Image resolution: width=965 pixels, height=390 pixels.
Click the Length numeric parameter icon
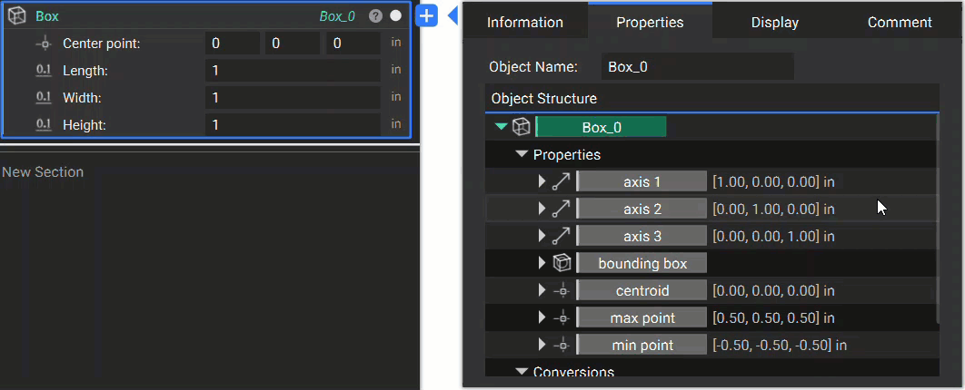(x=44, y=71)
